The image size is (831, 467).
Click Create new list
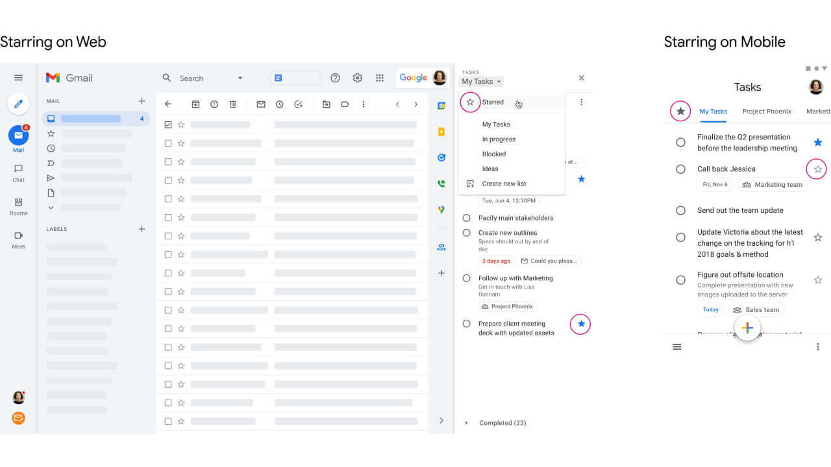coord(504,184)
